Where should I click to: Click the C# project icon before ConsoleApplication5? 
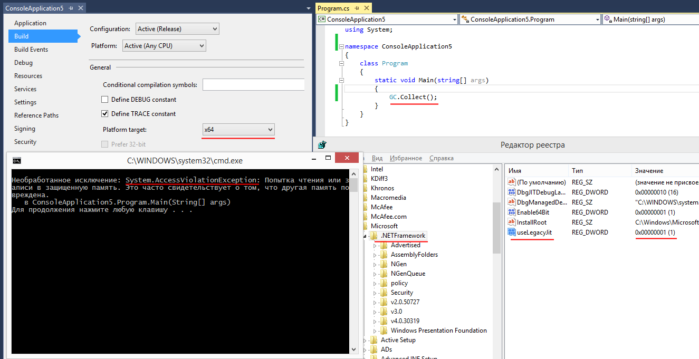(x=321, y=19)
